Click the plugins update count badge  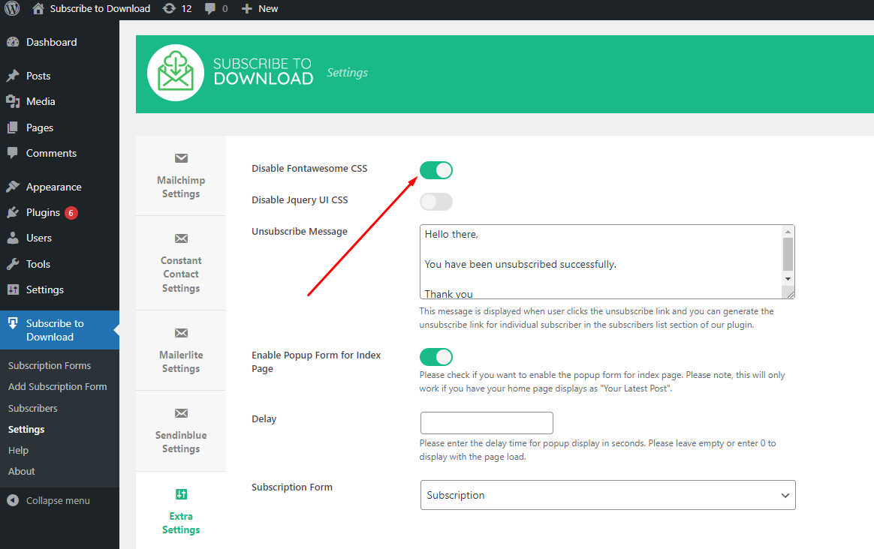pyautogui.click(x=71, y=213)
